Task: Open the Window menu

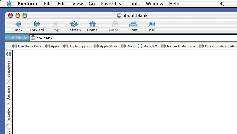Action: pos(154,4)
